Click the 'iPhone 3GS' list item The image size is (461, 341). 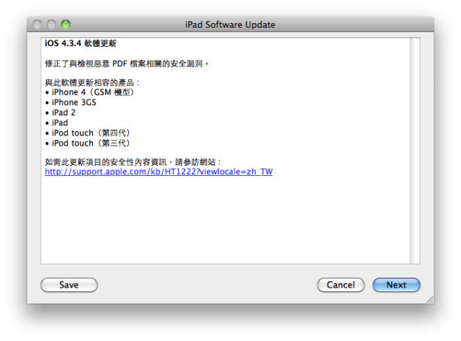(71, 102)
